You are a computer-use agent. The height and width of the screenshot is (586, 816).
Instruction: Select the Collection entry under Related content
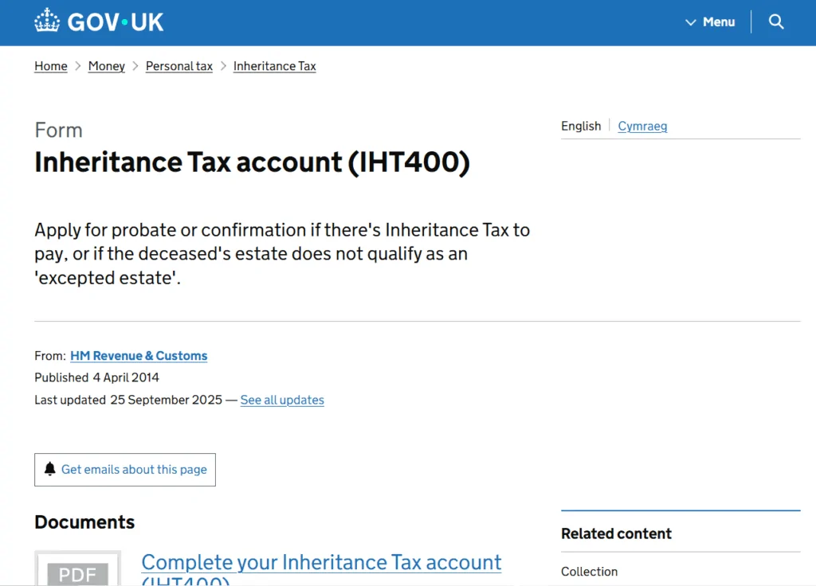590,571
